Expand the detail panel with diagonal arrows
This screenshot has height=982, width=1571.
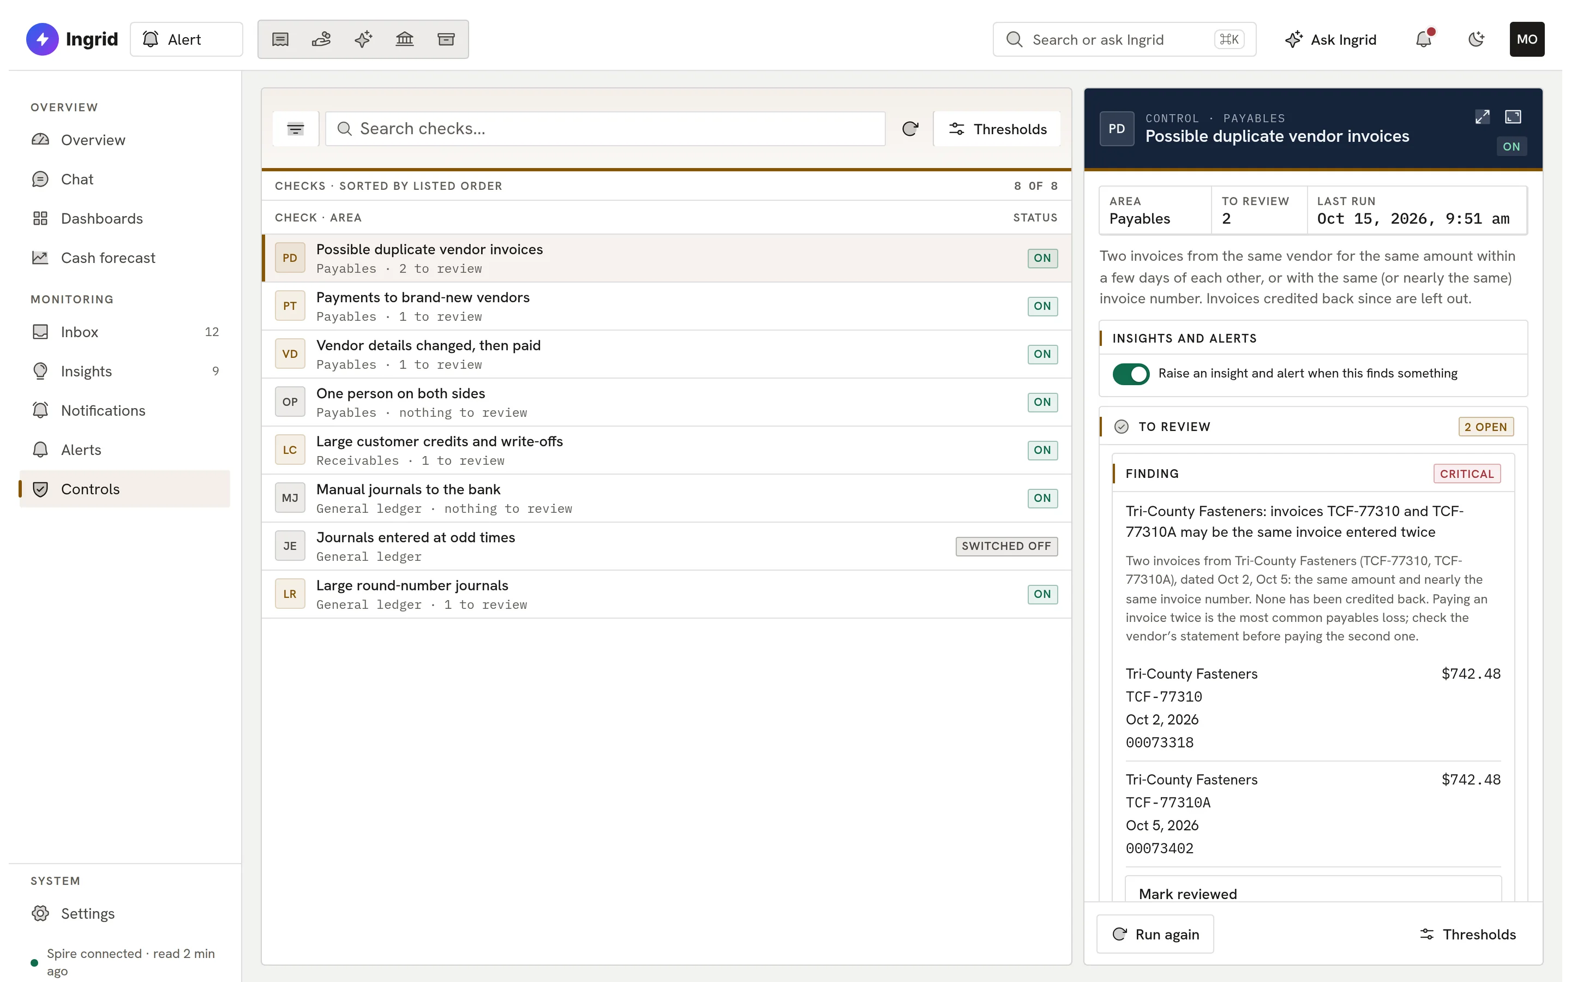pos(1482,117)
